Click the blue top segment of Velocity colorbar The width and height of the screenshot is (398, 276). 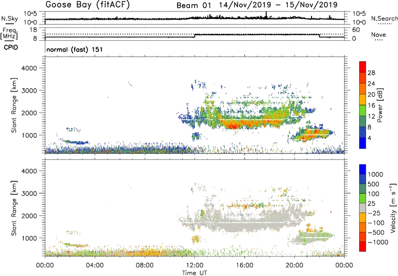[x=363, y=169]
